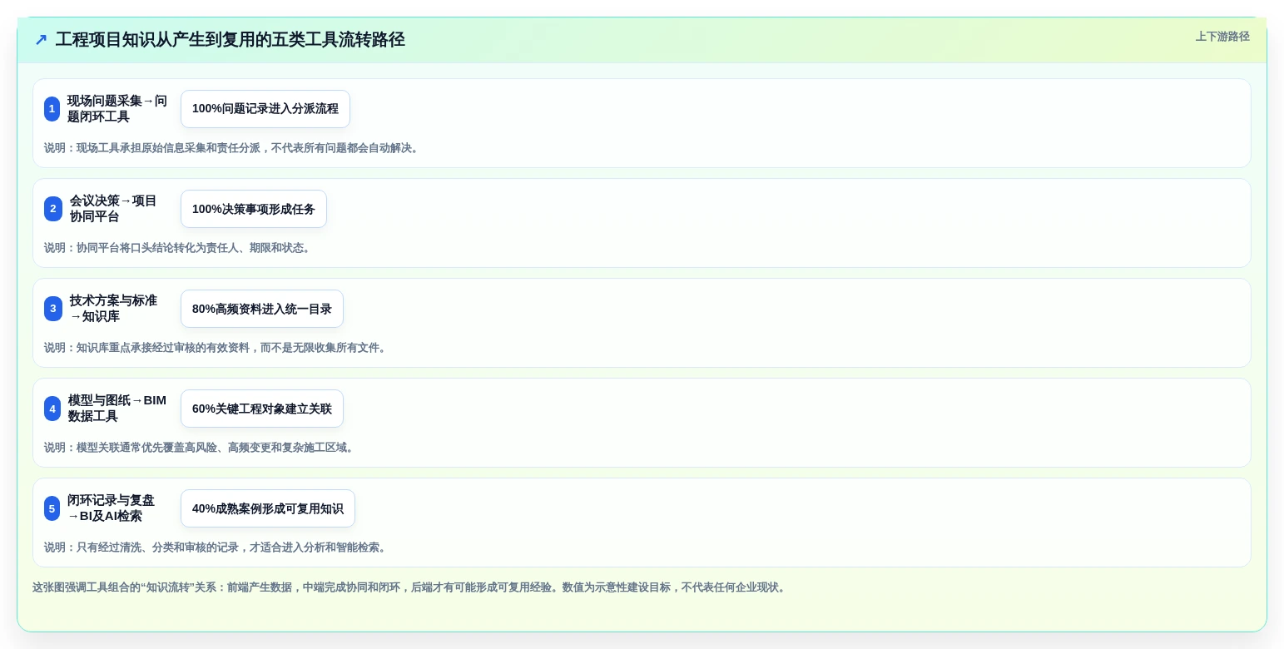
Task: Click the 技术方案与标准→知识库 heading
Action: point(114,309)
